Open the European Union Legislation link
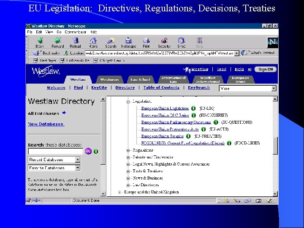 165,108
